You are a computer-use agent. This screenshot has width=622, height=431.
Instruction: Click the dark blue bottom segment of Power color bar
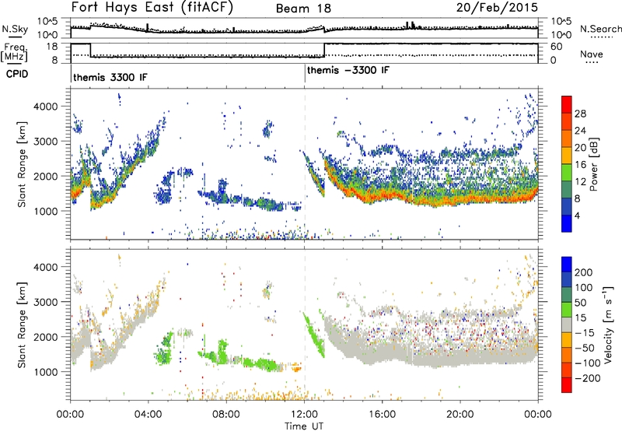tap(567, 223)
